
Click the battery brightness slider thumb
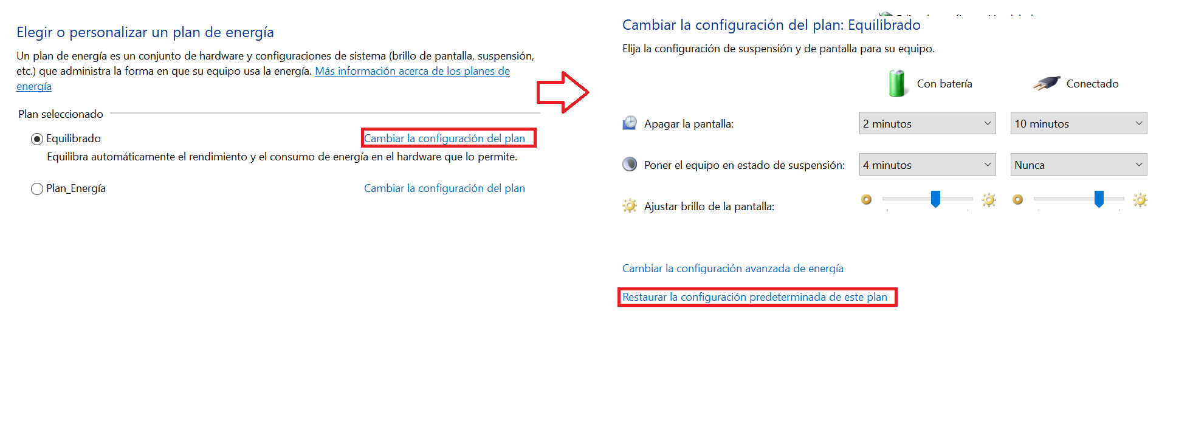pos(936,199)
